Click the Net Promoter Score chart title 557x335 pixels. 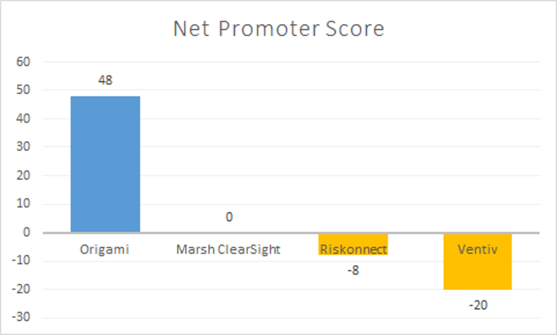(278, 29)
